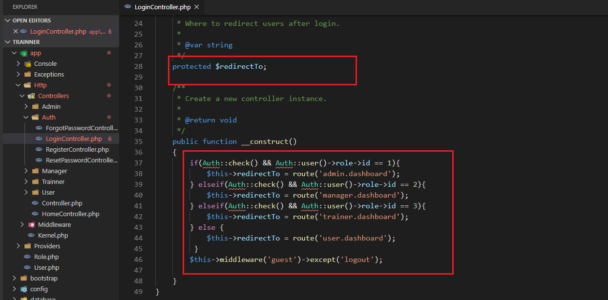Image resolution: width=608 pixels, height=300 pixels.
Task: Click the Middleware folder icon
Action: [32, 225]
